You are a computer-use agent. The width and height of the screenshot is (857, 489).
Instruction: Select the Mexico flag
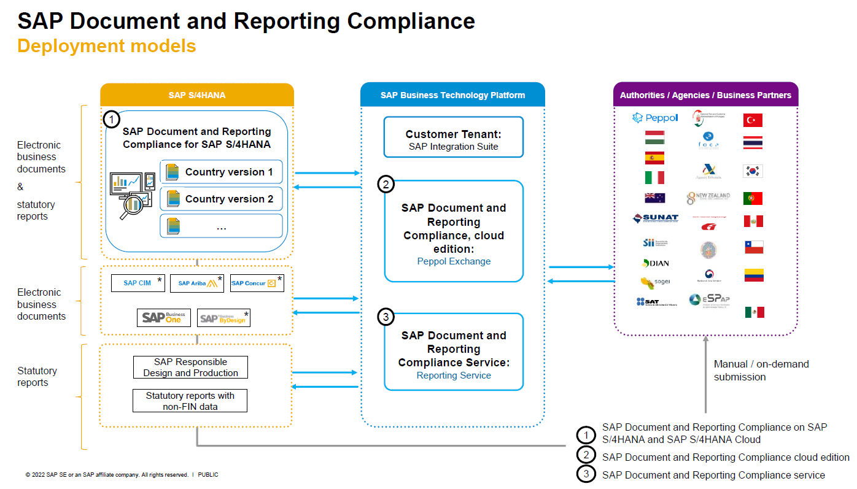click(x=754, y=312)
